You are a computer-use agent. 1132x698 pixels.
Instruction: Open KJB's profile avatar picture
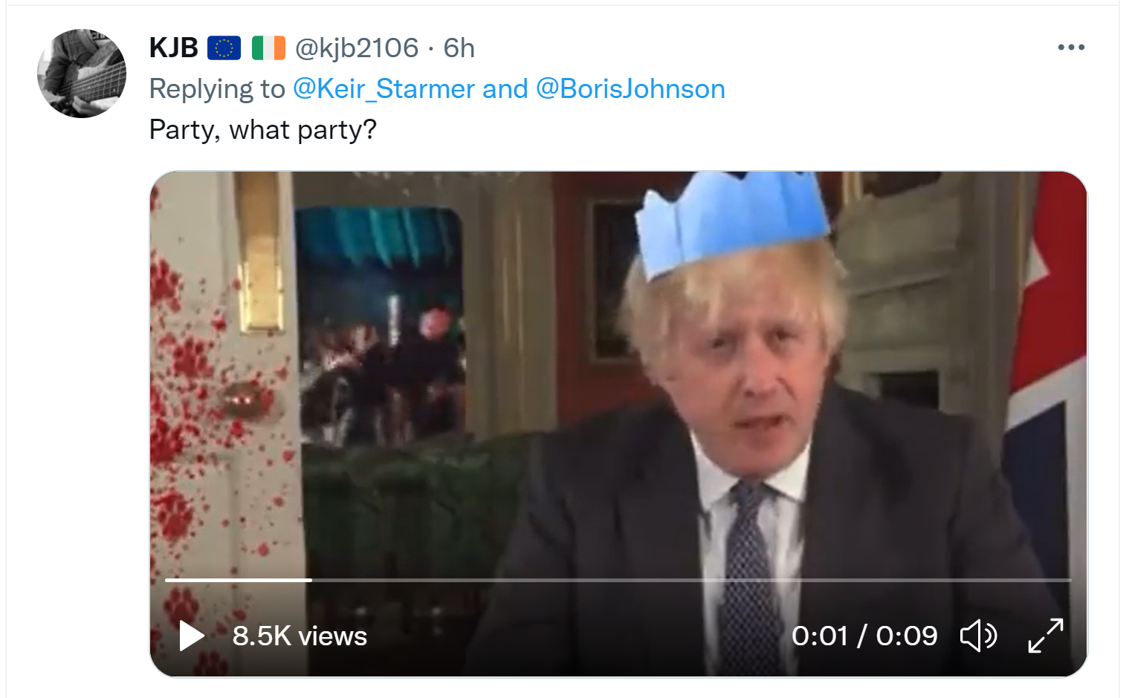pos(82,74)
